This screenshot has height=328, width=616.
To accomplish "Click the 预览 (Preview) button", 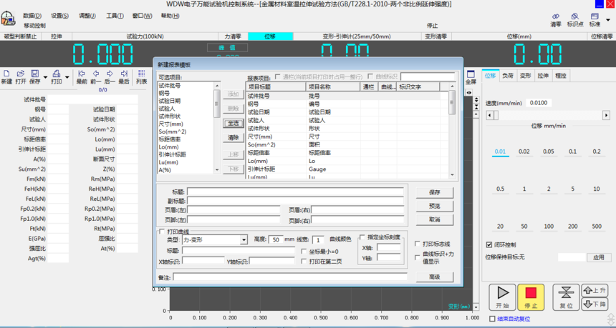I will pos(435,206).
